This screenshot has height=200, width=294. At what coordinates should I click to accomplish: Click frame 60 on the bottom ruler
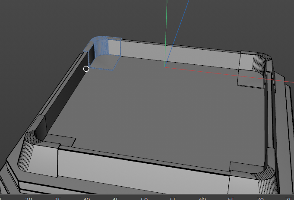(x=202, y=198)
